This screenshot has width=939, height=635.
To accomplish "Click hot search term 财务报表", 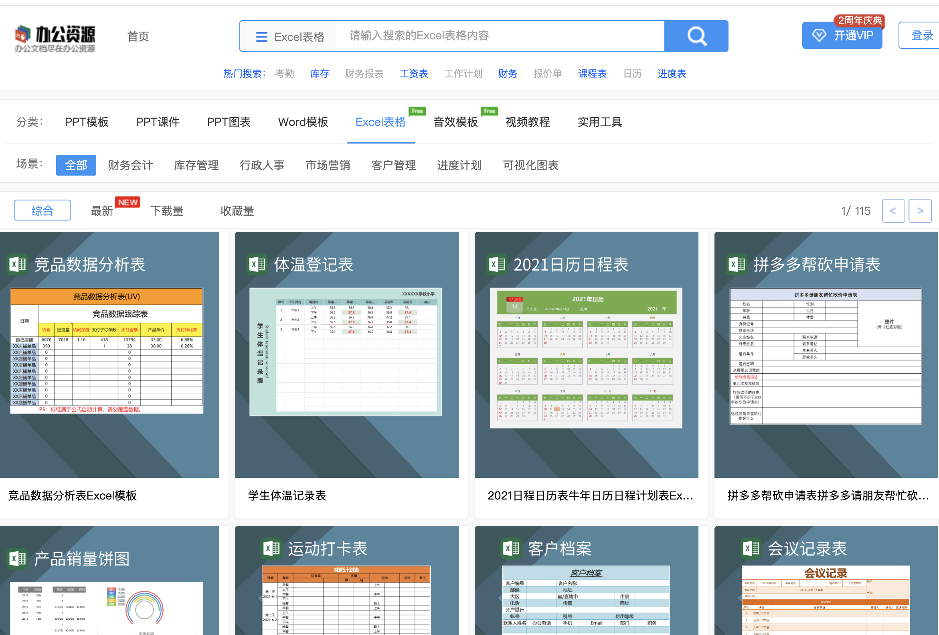I will tap(364, 73).
